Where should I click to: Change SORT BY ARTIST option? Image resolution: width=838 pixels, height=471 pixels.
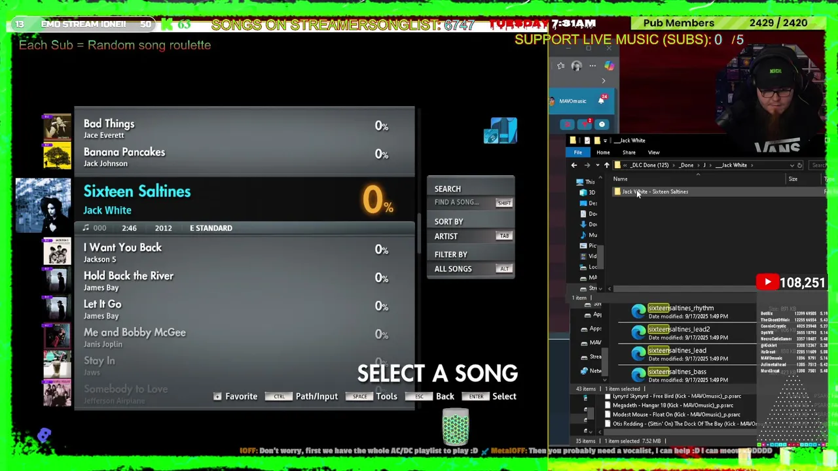coord(471,236)
